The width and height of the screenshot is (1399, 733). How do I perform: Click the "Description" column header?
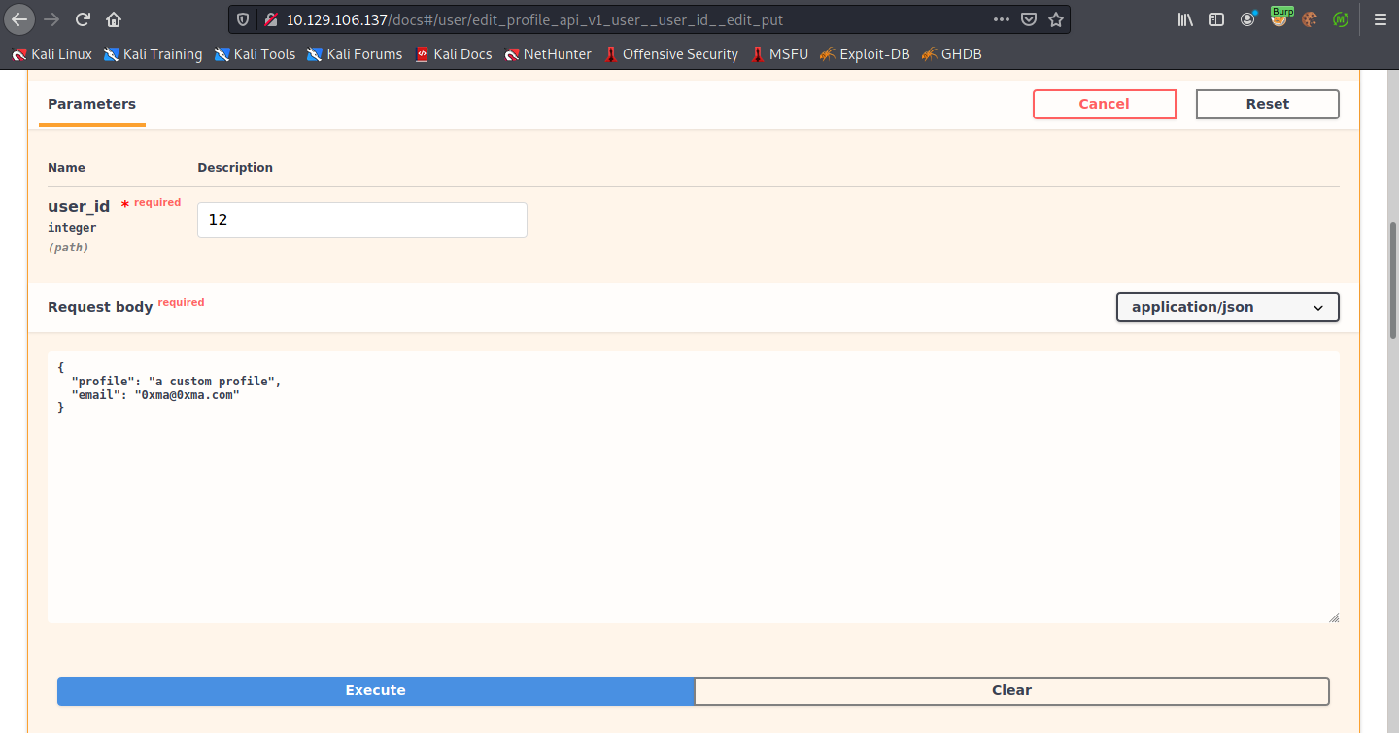(x=235, y=167)
